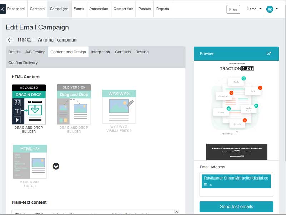Viewport: 286px width, 215px height.
Task: Select the old version Drag and Drop builder
Action: coord(74,105)
